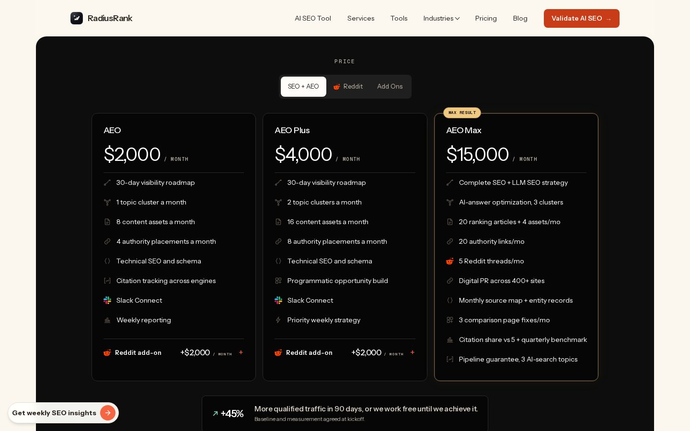This screenshot has height=431, width=690.
Task: Open the Services nav link
Action: pos(361,18)
